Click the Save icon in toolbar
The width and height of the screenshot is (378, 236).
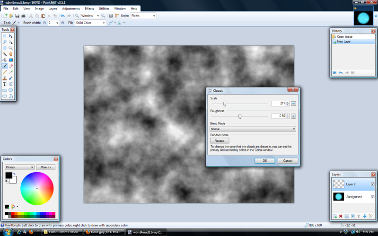pyautogui.click(x=17, y=16)
